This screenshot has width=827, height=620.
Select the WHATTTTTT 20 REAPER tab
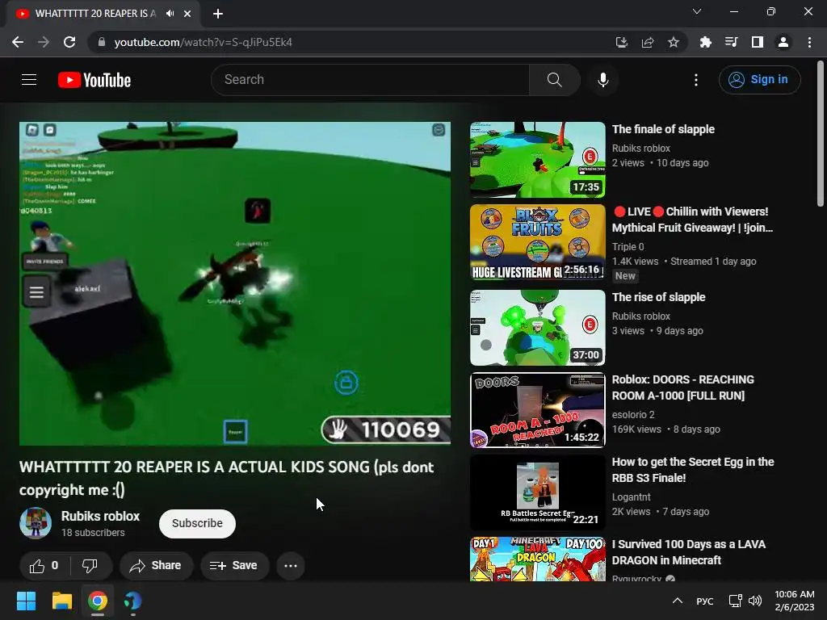tap(103, 14)
